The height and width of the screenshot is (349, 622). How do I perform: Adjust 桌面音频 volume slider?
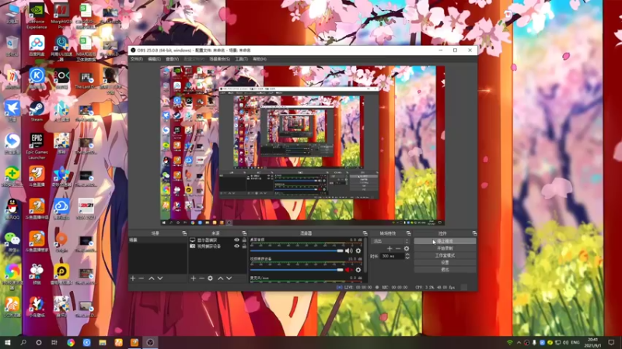point(296,251)
